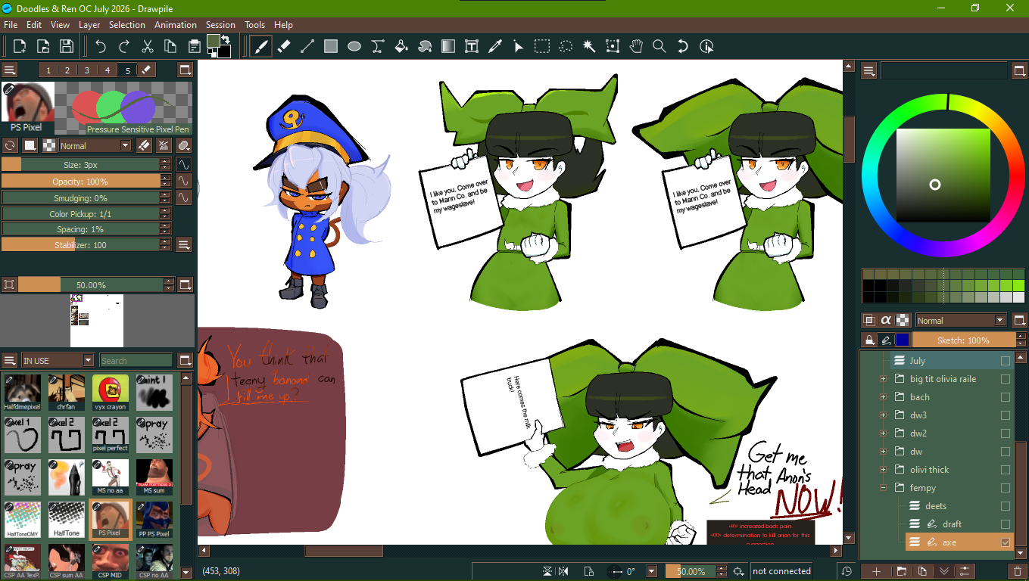Viewport: 1029px width, 581px height.
Task: Toggle visibility checkbox for July layer
Action: pos(1006,361)
